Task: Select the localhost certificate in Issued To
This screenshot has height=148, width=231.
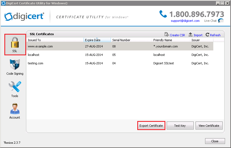Action: click(x=34, y=55)
